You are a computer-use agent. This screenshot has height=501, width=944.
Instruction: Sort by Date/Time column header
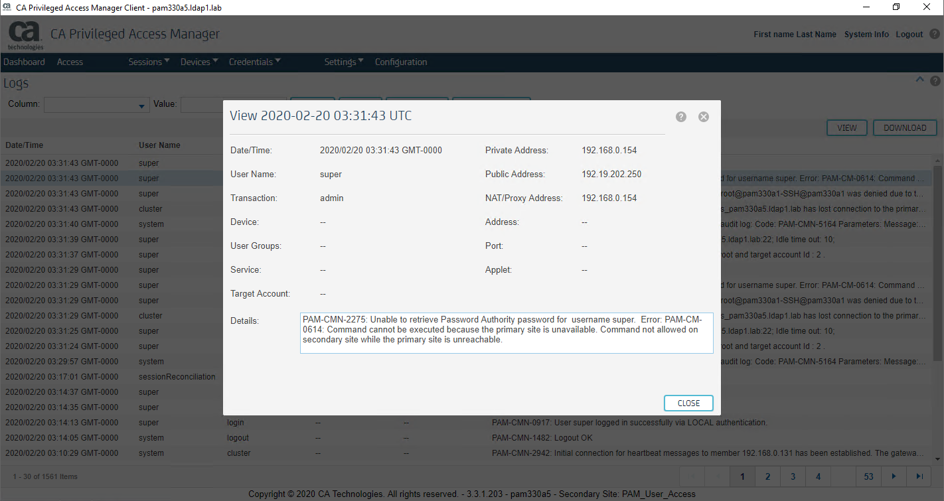pos(24,145)
